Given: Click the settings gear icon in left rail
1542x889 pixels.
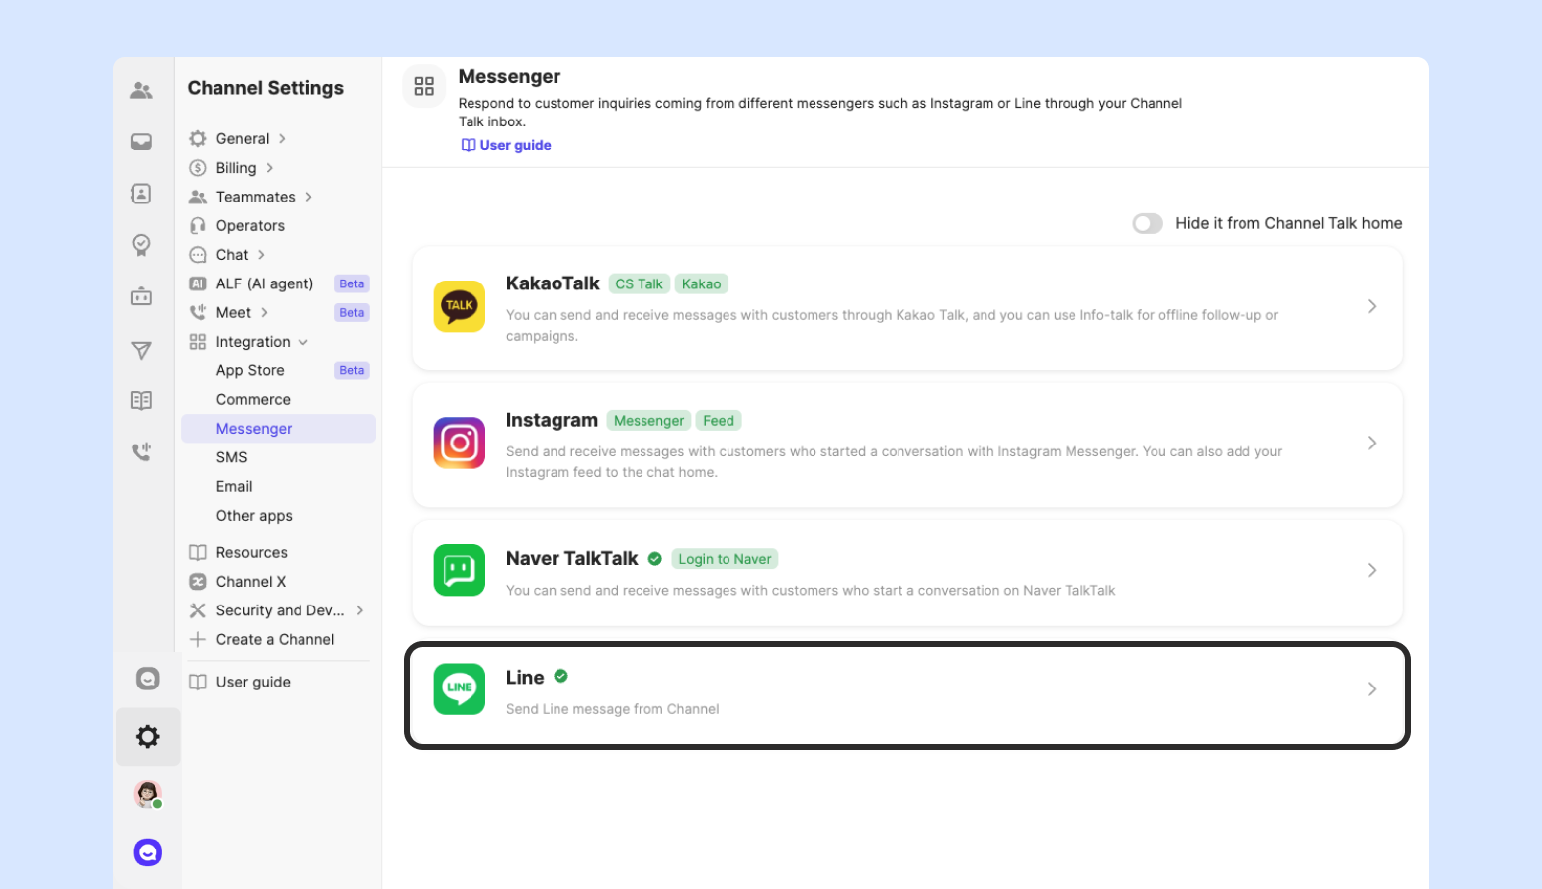Looking at the screenshot, I should point(148,736).
